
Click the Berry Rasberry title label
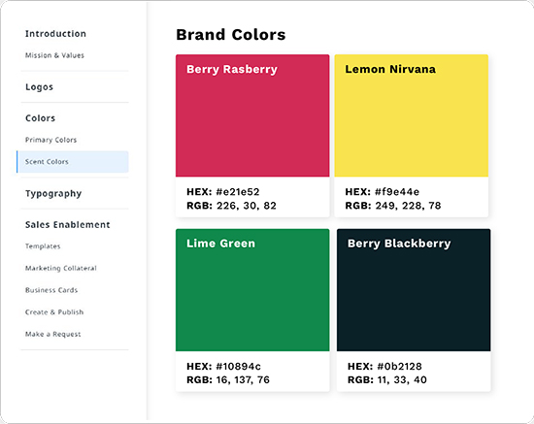(x=232, y=70)
